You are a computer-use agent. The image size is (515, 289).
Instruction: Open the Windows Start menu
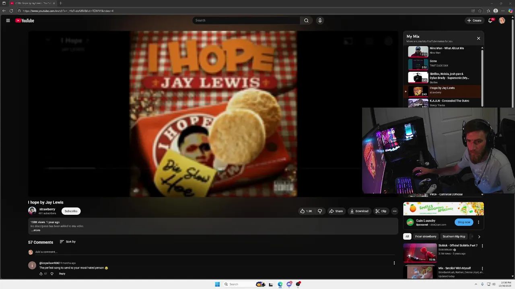pyautogui.click(x=217, y=284)
